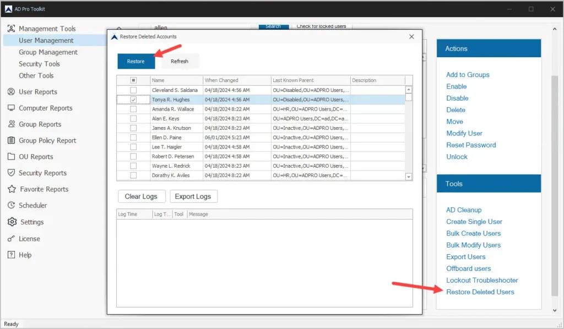Image resolution: width=564 pixels, height=329 pixels.
Task: Click the License key icon
Action: tap(11, 238)
